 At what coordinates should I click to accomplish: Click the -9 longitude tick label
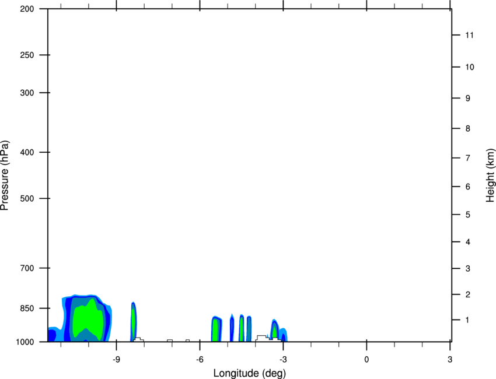116,360
